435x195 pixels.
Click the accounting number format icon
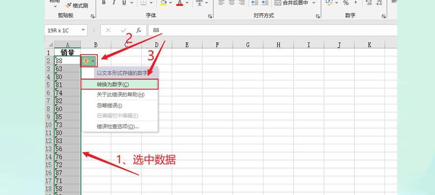[x=329, y=3]
